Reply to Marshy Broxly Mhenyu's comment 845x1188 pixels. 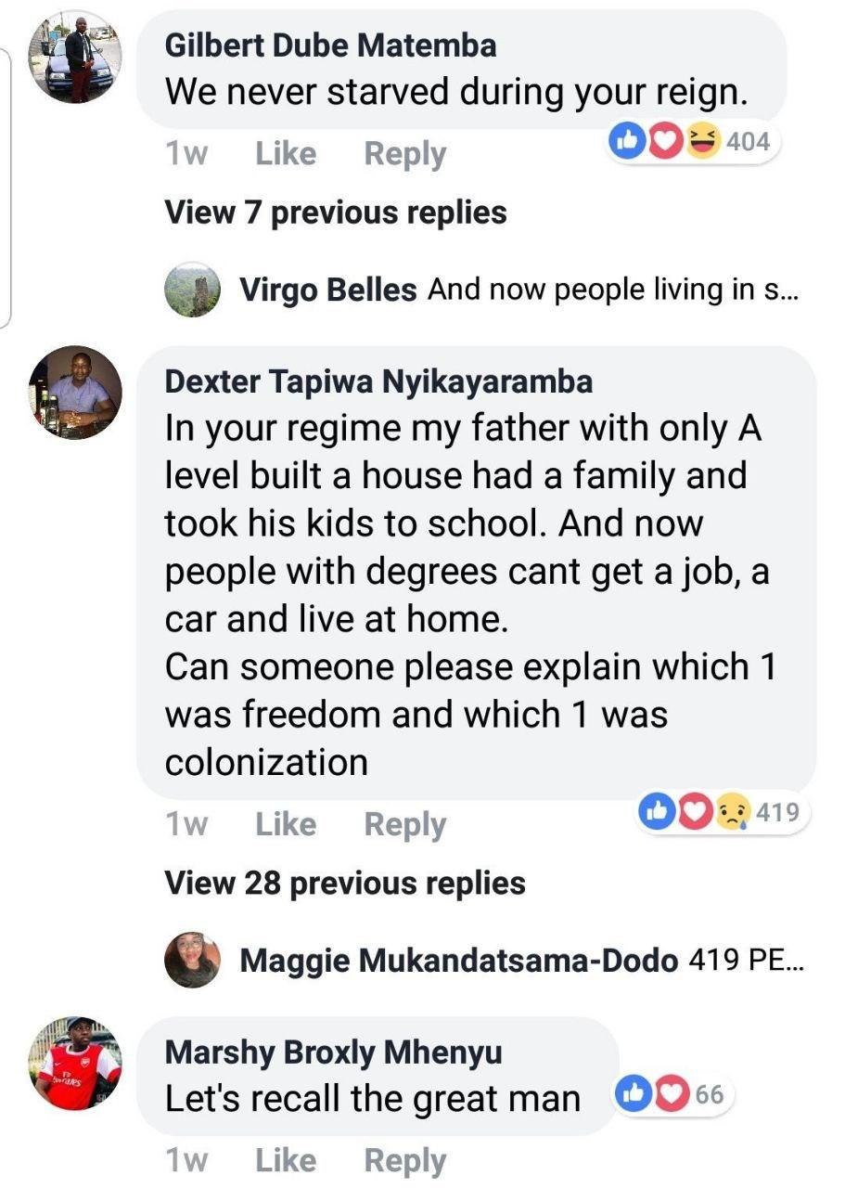404,1160
